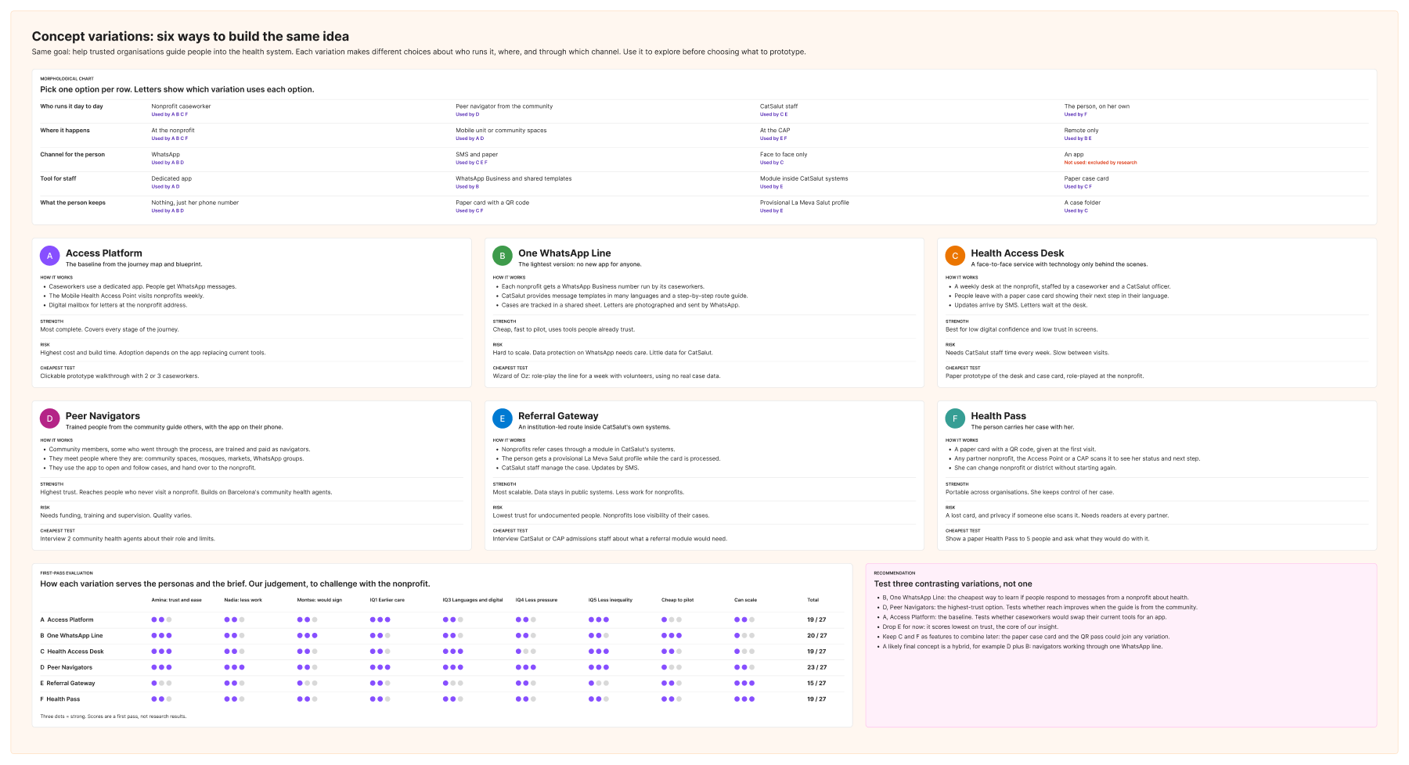Click the 'Cheap to pilot' column header
Viewport: 1409px width, 765px height.
[x=677, y=600]
